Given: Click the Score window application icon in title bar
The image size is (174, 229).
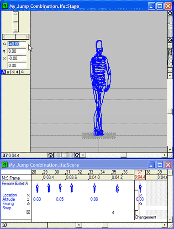Looking at the screenshot, I should coord(5,165).
